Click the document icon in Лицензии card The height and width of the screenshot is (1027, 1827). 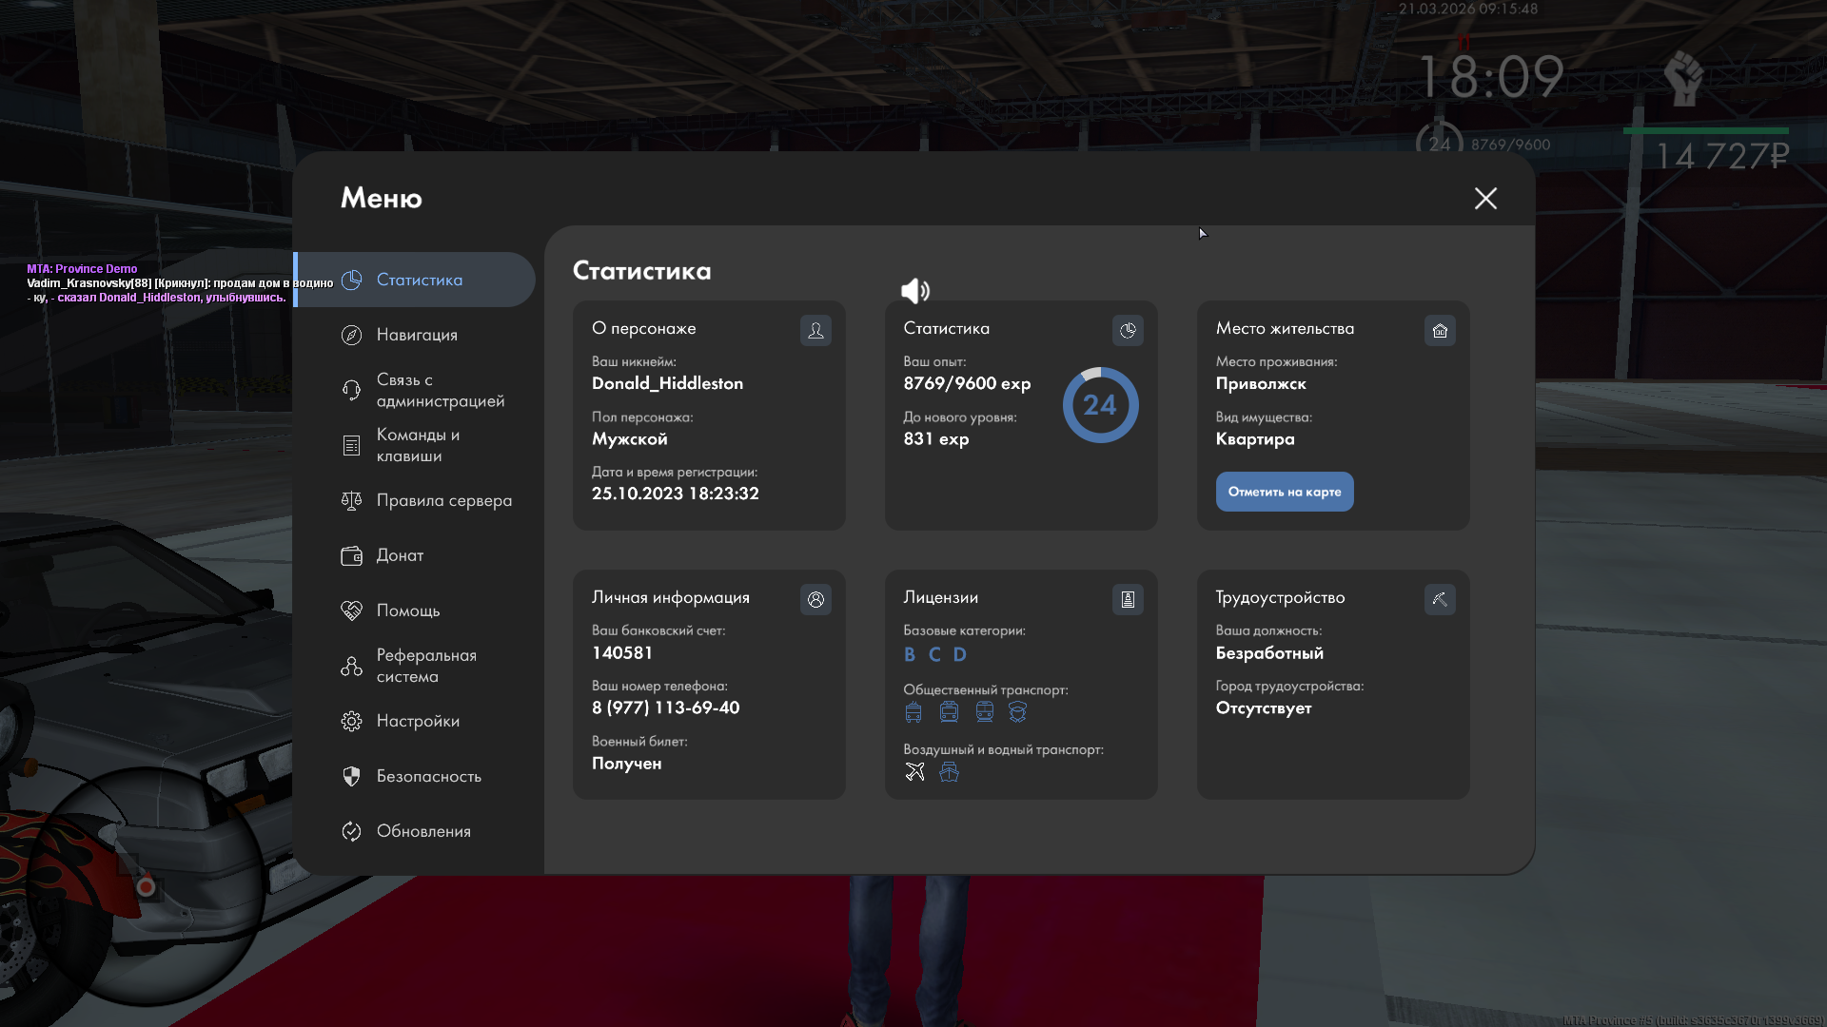pos(1128,599)
